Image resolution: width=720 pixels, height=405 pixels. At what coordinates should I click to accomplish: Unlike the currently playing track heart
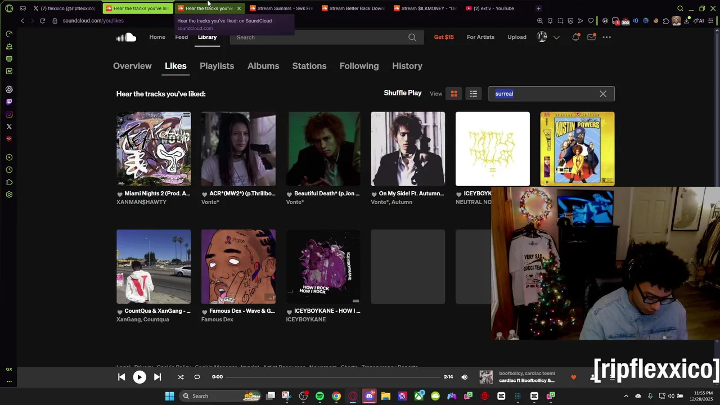click(x=573, y=377)
